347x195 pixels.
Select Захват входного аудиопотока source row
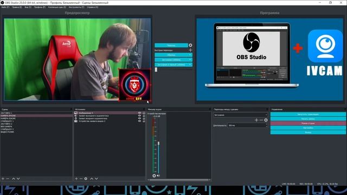tap(110, 118)
